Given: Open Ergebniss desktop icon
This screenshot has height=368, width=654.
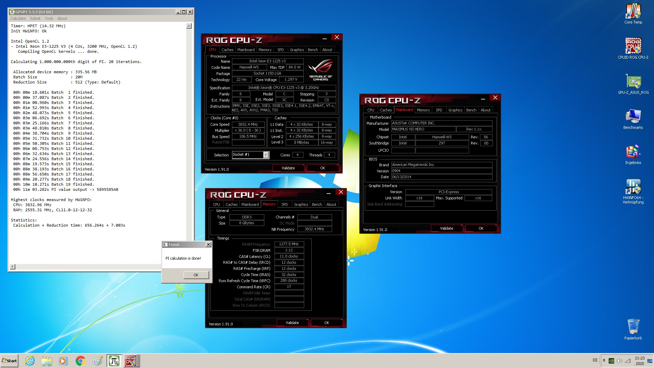Looking at the screenshot, I should pos(633,155).
